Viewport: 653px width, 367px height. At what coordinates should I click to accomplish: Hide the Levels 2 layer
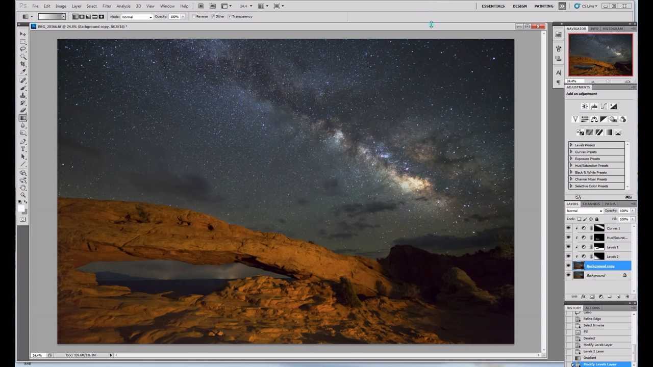pyautogui.click(x=568, y=256)
